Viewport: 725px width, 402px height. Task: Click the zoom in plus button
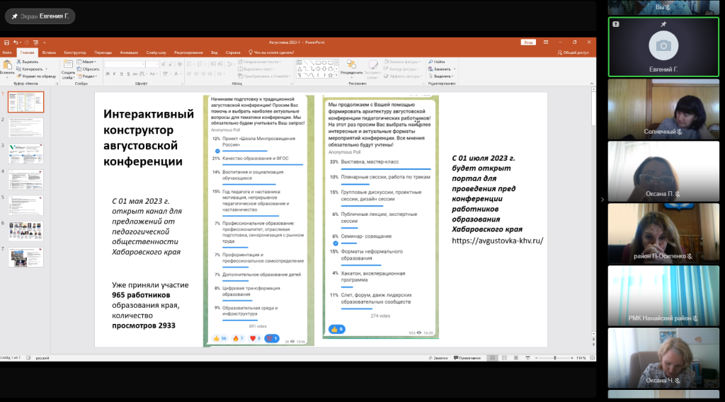point(572,358)
